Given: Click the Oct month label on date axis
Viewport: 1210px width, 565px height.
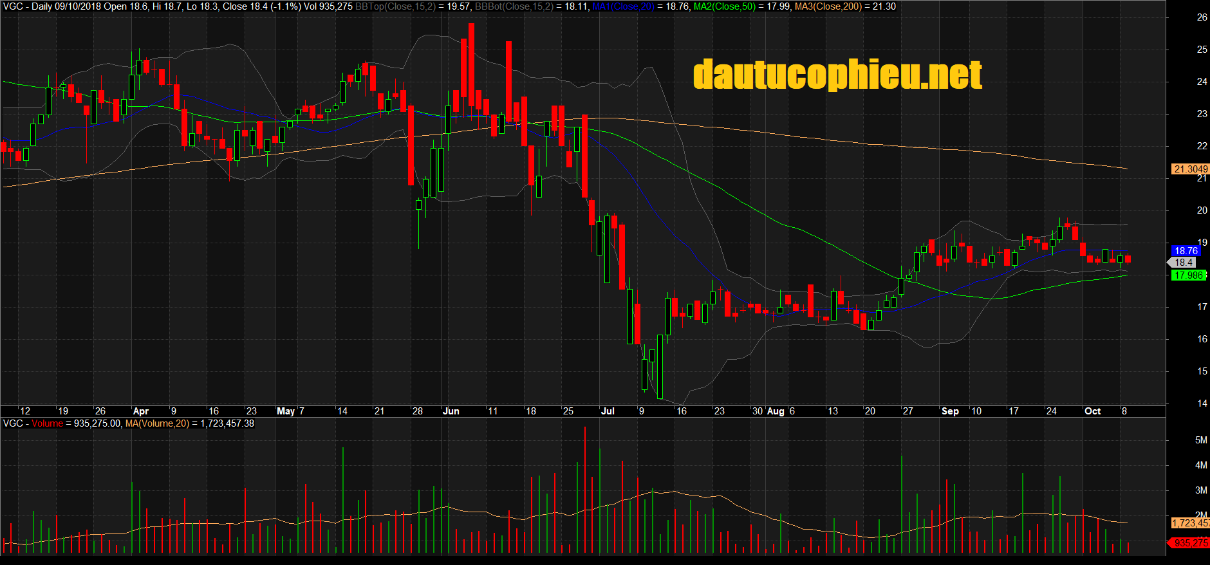Looking at the screenshot, I should pyautogui.click(x=1093, y=411).
